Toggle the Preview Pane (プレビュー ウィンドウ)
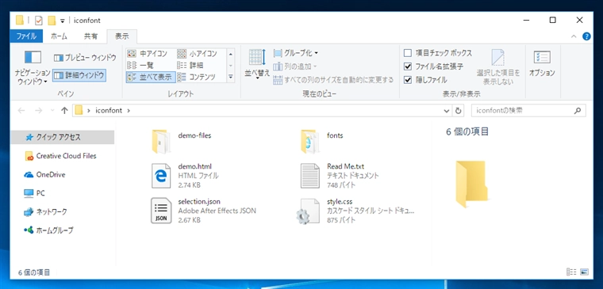 (85, 58)
